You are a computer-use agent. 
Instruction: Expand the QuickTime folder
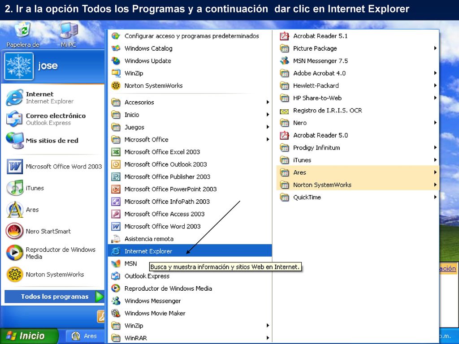pyautogui.click(x=358, y=198)
